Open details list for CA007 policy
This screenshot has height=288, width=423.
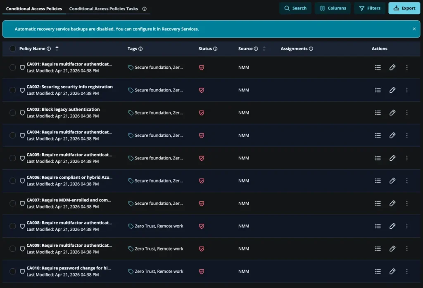378,203
